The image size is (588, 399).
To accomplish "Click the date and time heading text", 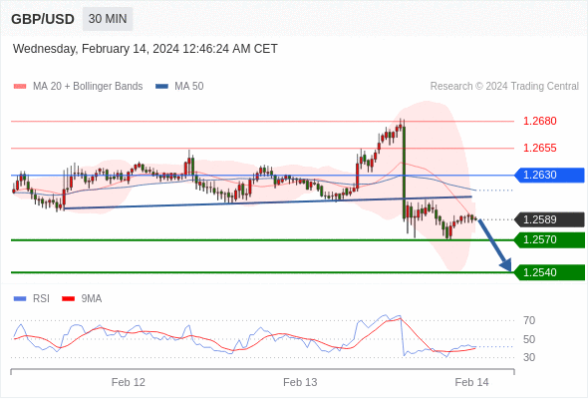I will point(146,49).
